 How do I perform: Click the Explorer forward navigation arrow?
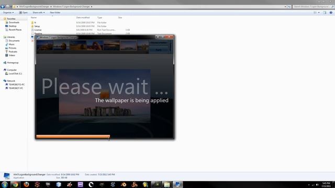click(x=7, y=7)
